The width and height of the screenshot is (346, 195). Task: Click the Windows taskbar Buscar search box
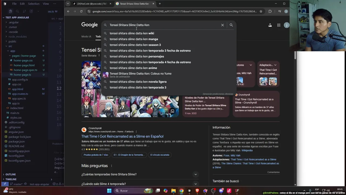(x=134, y=191)
